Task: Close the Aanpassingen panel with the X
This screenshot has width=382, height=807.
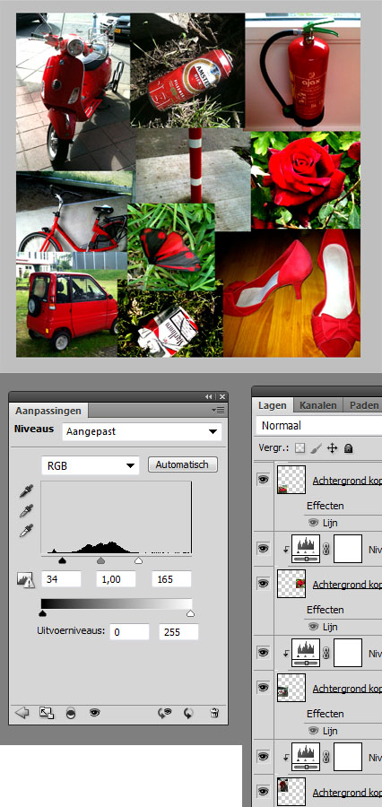Action: click(x=221, y=397)
